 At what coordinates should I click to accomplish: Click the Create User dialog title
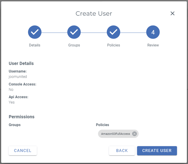(x=94, y=13)
